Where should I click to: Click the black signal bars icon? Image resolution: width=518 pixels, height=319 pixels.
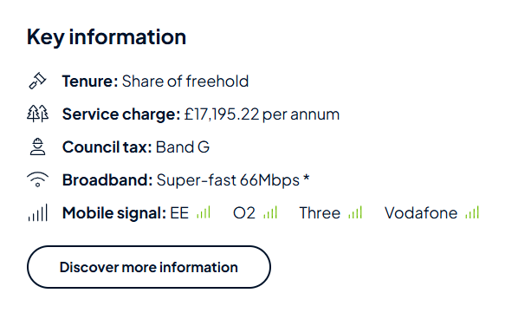tap(37, 212)
